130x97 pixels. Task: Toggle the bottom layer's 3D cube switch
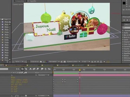26,96
